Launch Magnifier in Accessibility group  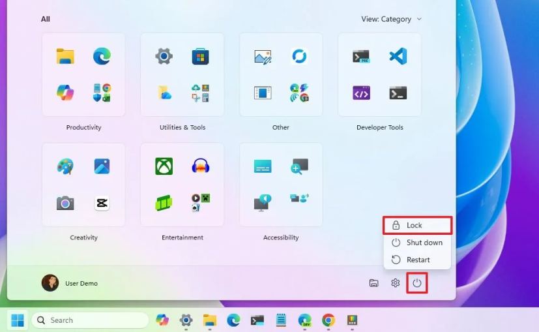coord(299,166)
